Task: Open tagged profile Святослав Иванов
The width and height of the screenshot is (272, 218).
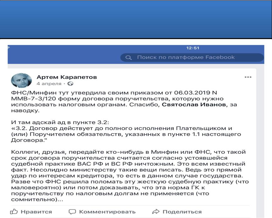Action: (x=194, y=105)
